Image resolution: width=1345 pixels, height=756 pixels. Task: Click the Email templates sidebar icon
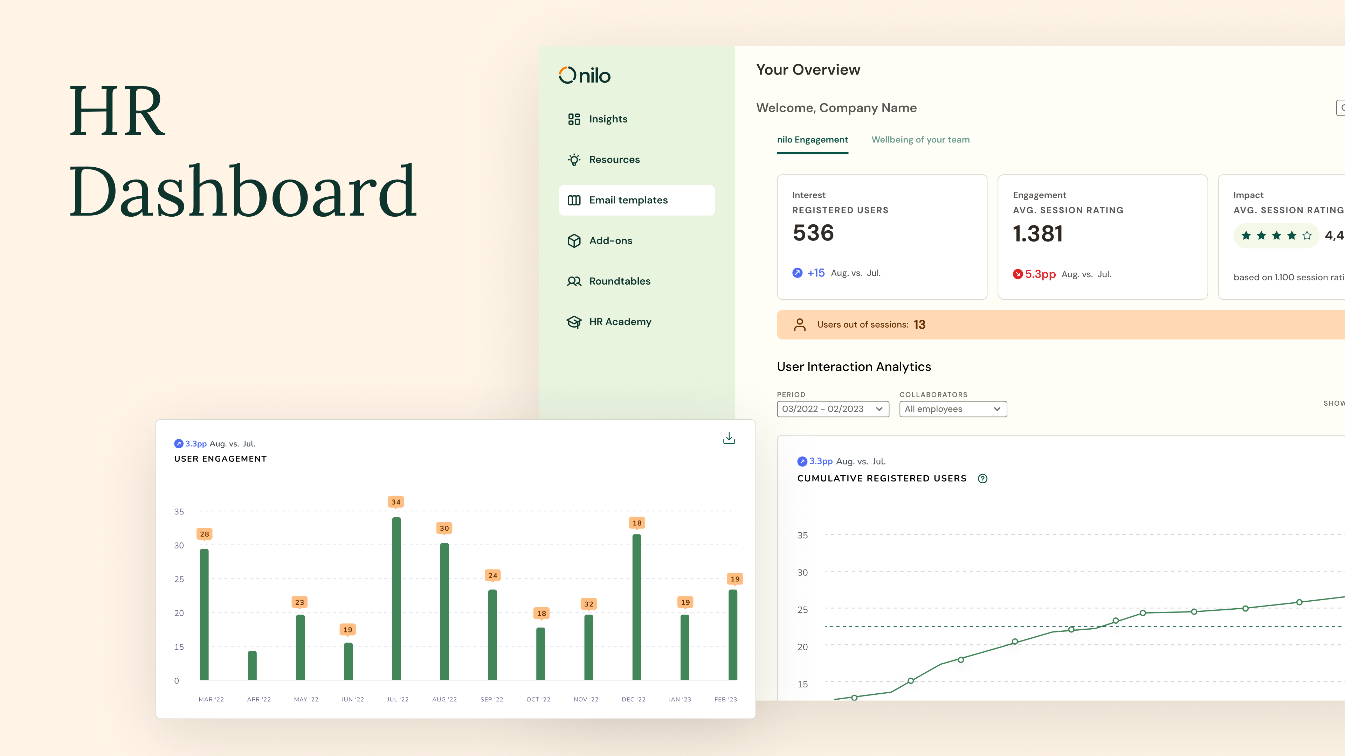click(574, 199)
